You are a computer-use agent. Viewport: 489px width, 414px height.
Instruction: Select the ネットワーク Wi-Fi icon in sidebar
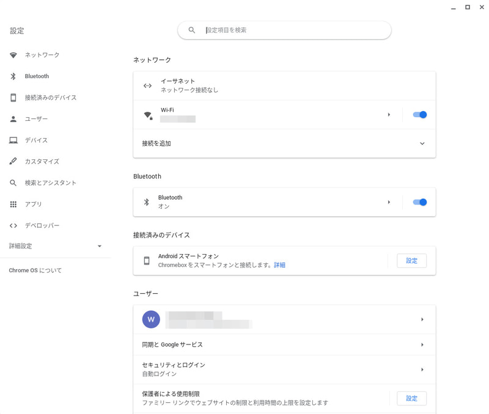[13, 54]
